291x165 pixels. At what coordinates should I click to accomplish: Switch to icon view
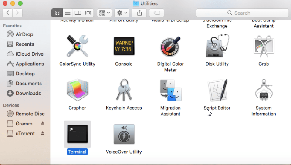57,13
